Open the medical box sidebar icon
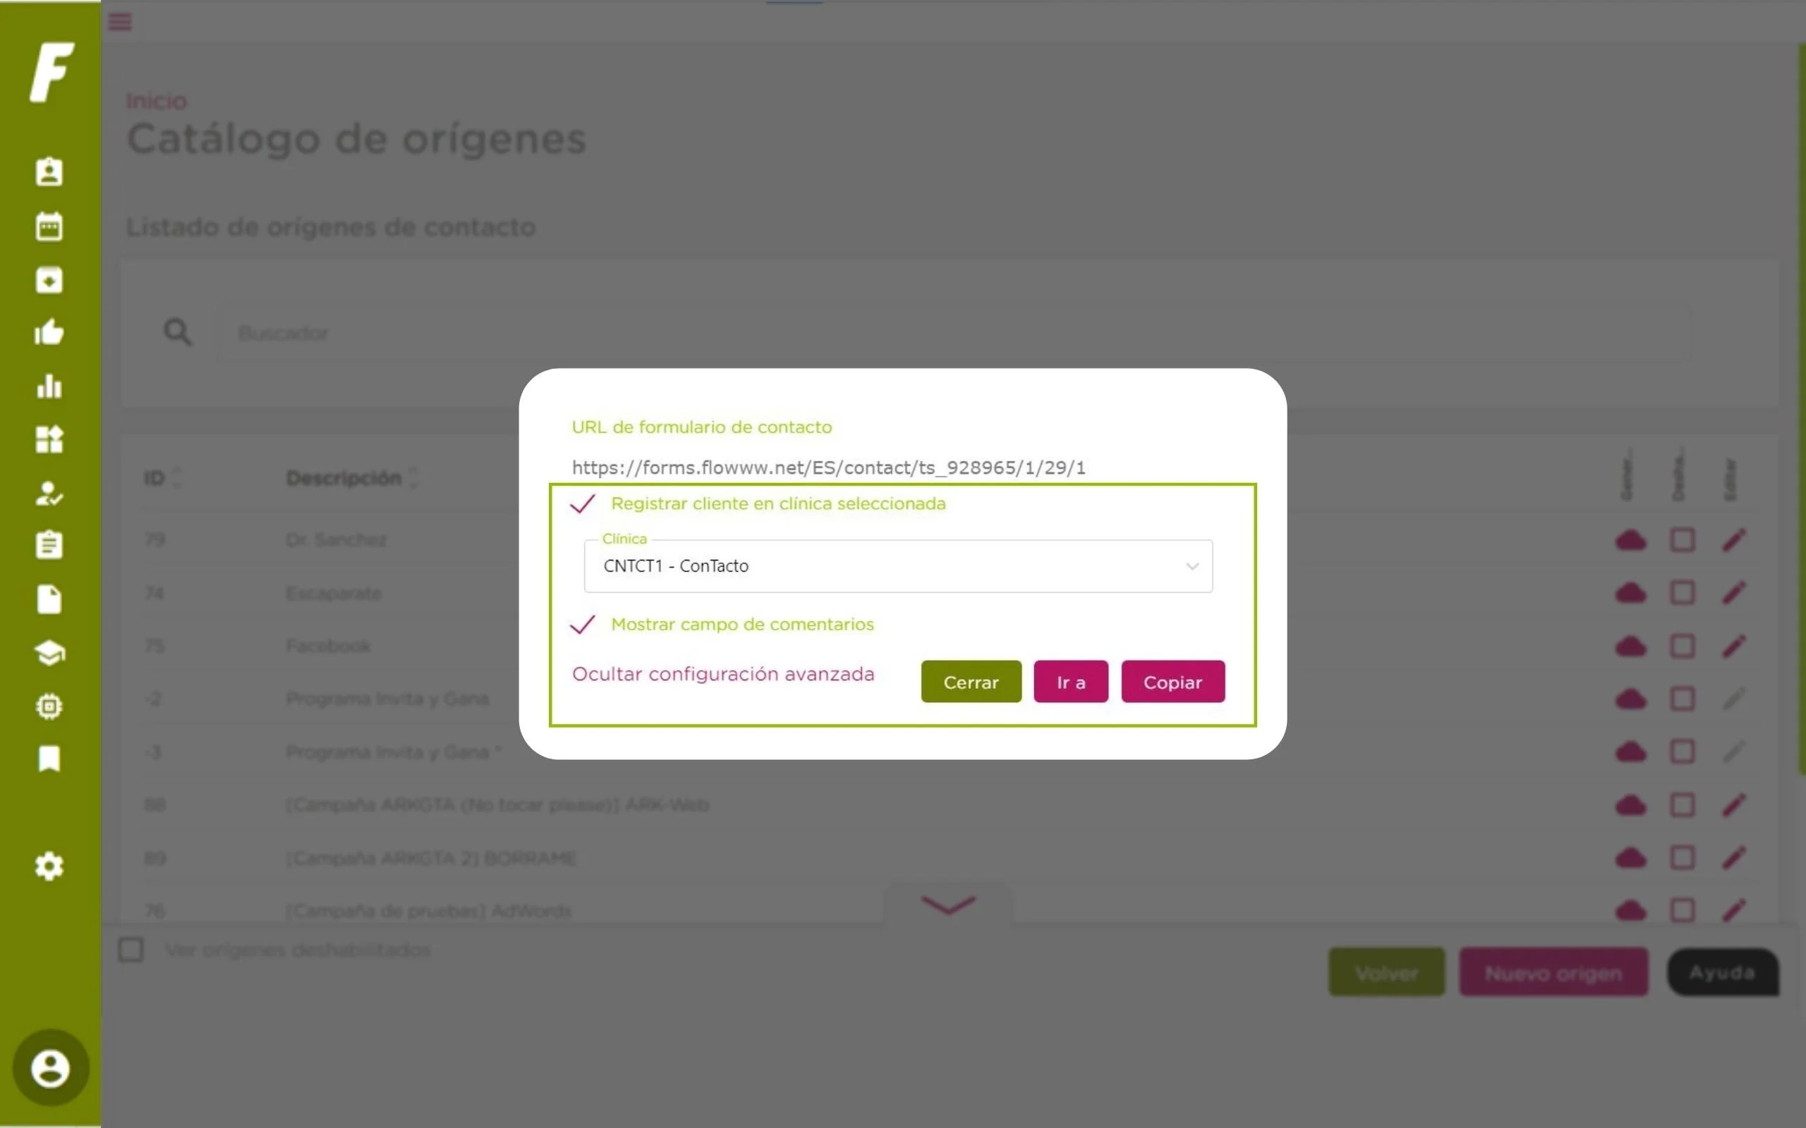This screenshot has height=1128, width=1806. [x=49, y=280]
